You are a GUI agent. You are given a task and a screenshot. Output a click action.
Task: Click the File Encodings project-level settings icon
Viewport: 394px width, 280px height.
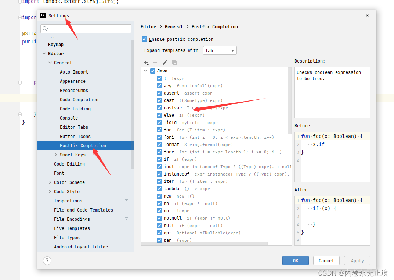pyautogui.click(x=126, y=219)
